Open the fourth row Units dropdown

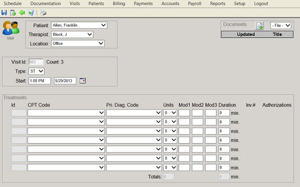[170, 140]
